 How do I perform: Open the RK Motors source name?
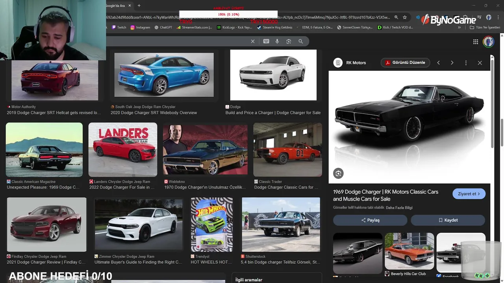click(356, 62)
